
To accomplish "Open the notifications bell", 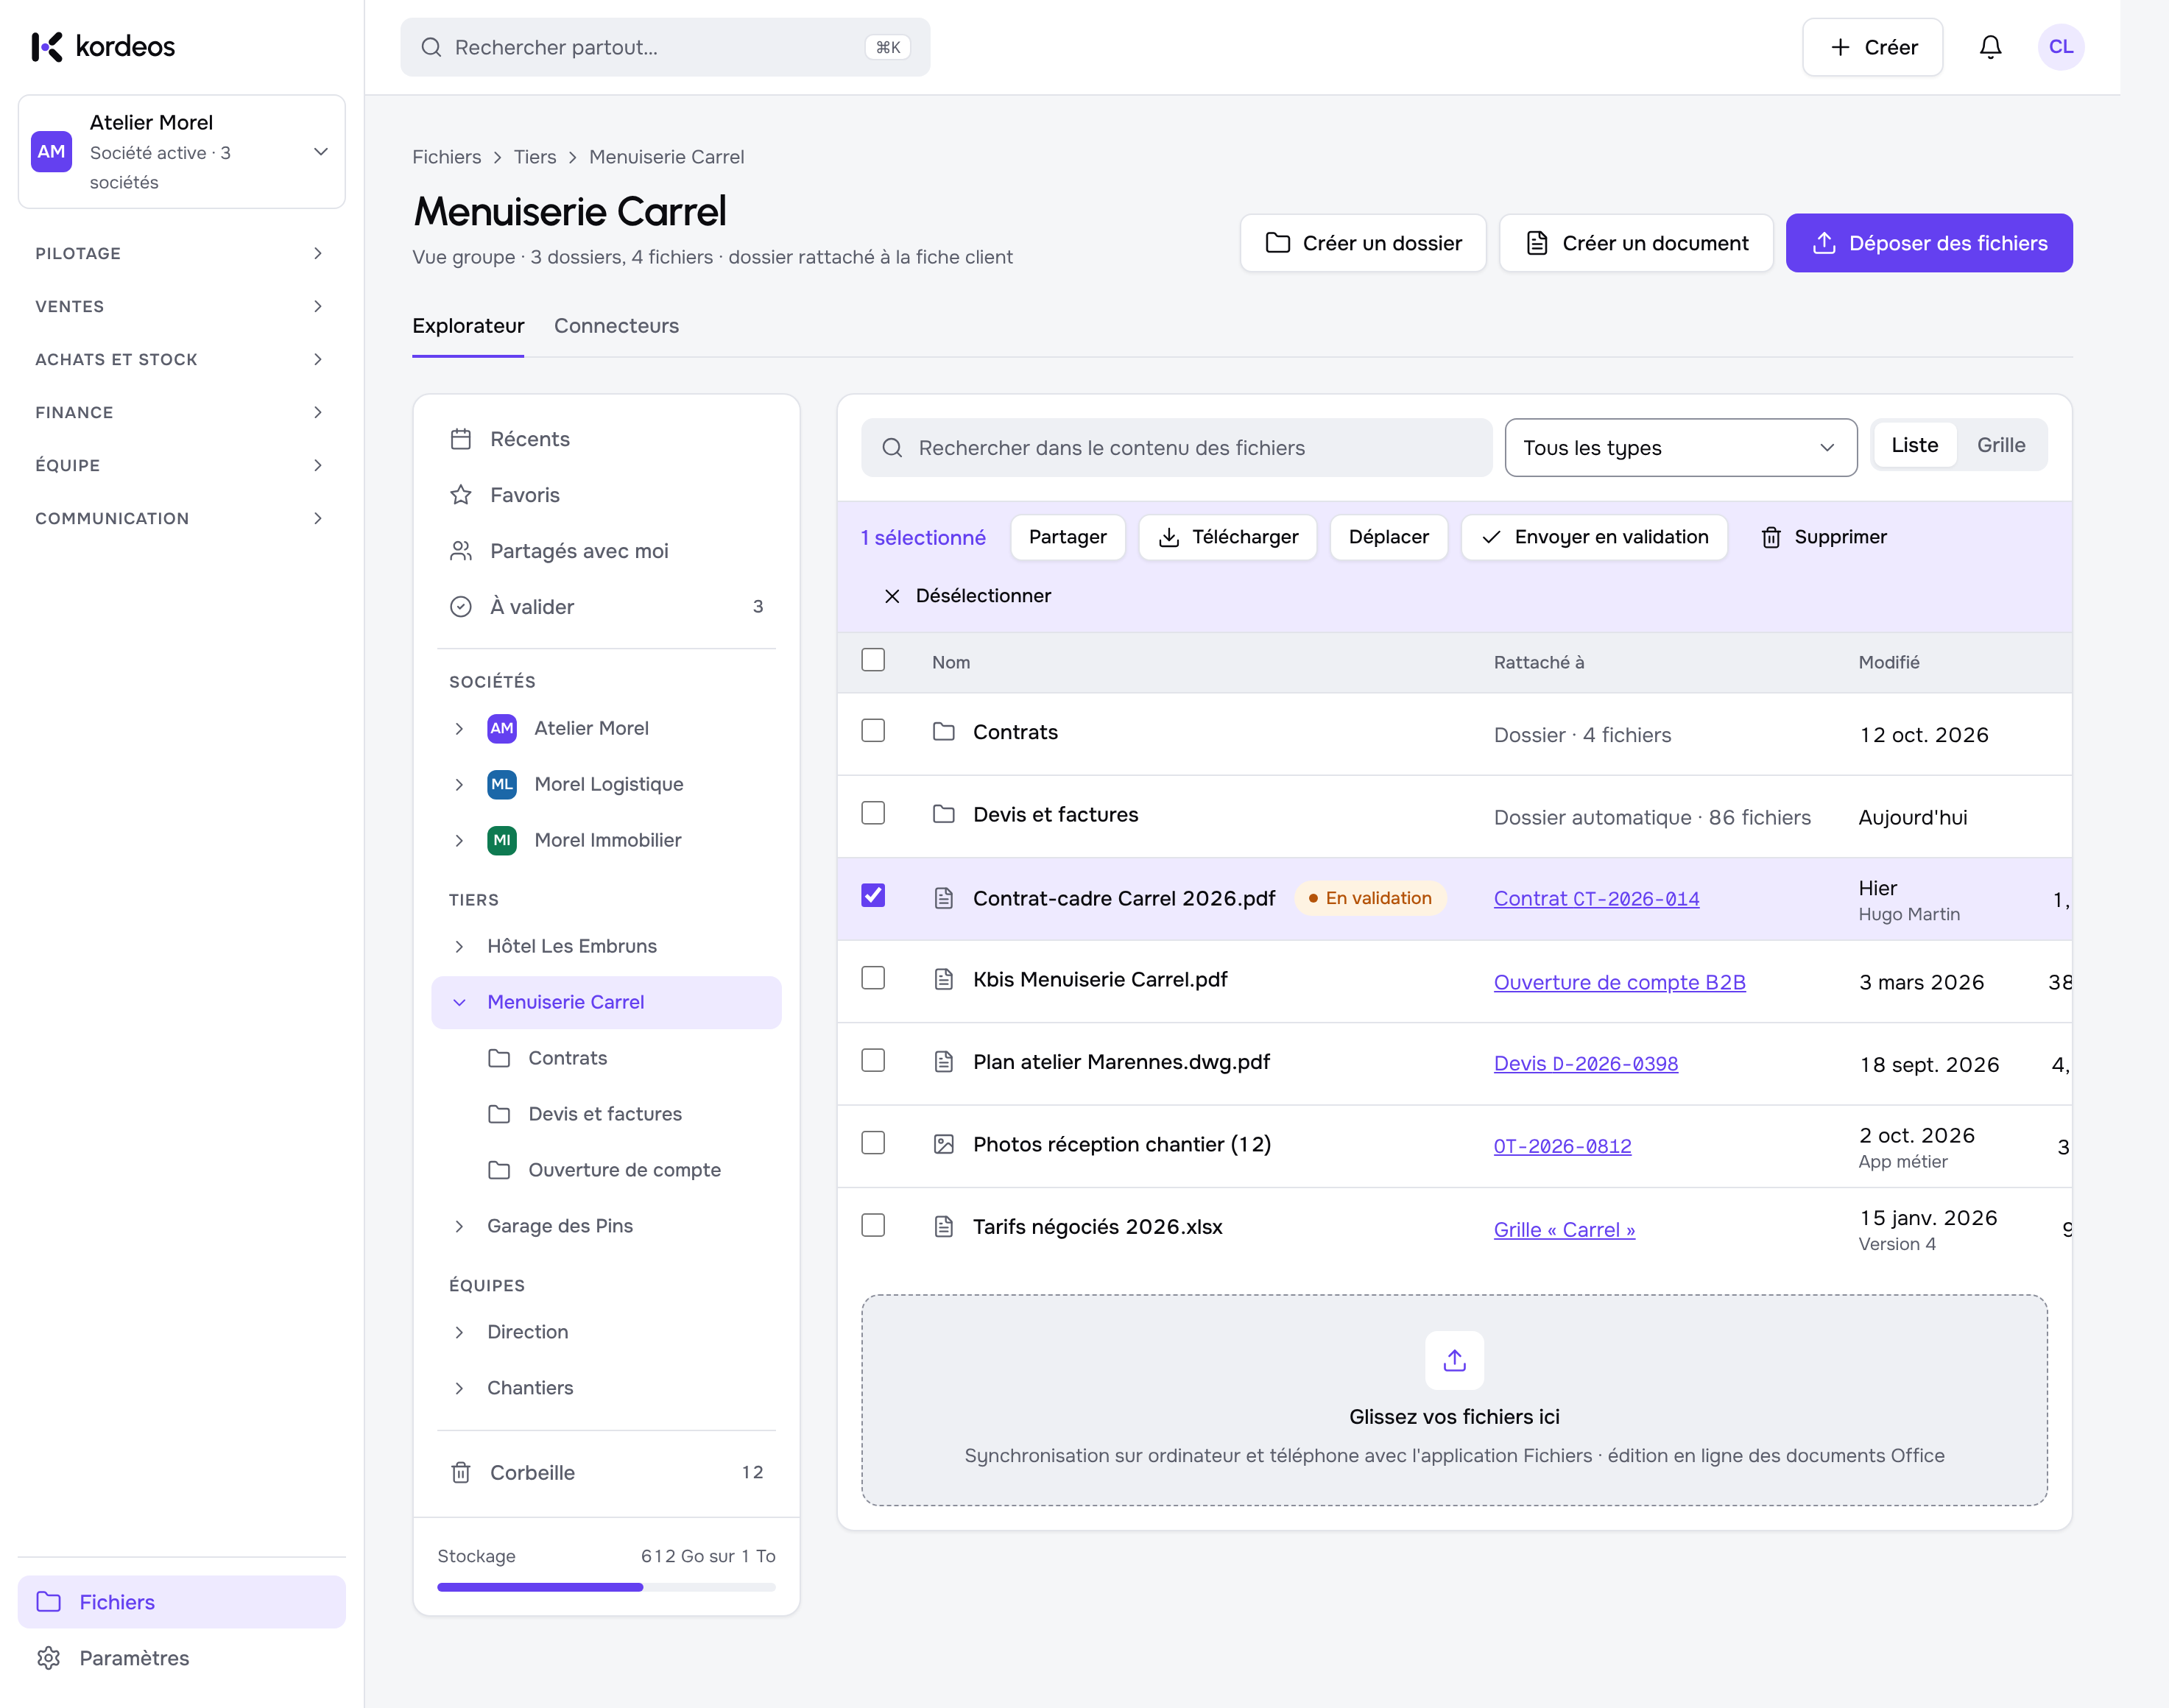I will tap(1990, 47).
